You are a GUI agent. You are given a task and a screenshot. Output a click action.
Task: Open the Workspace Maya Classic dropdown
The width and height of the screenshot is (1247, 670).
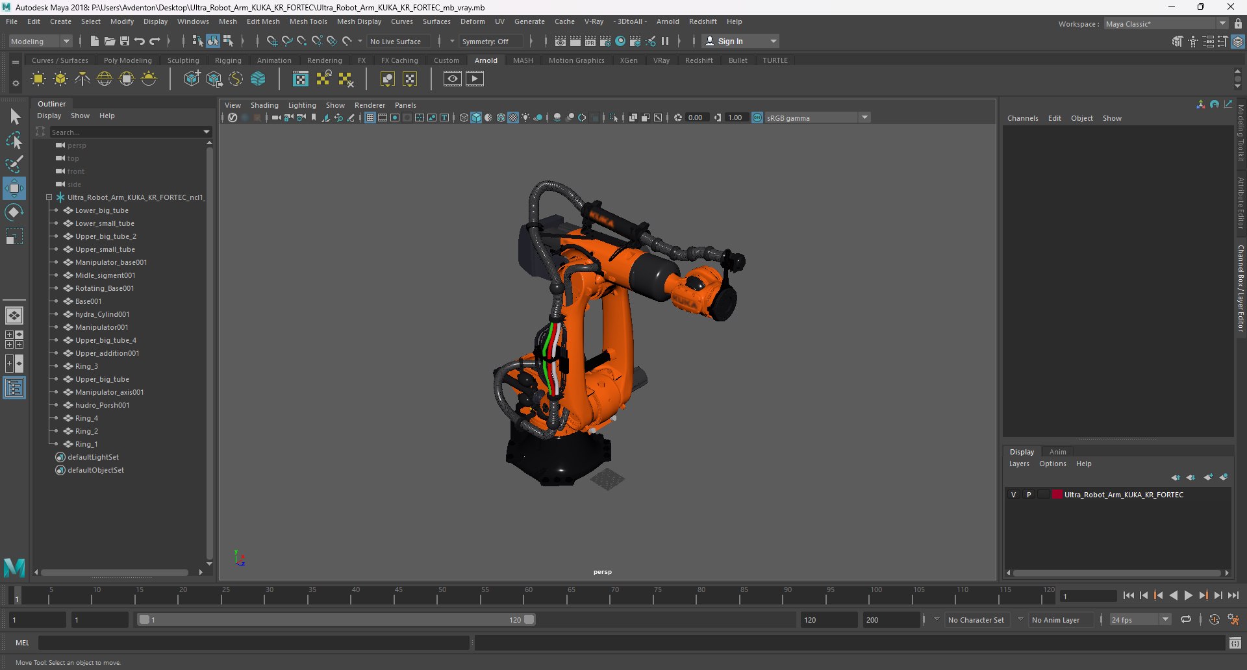click(x=1166, y=24)
